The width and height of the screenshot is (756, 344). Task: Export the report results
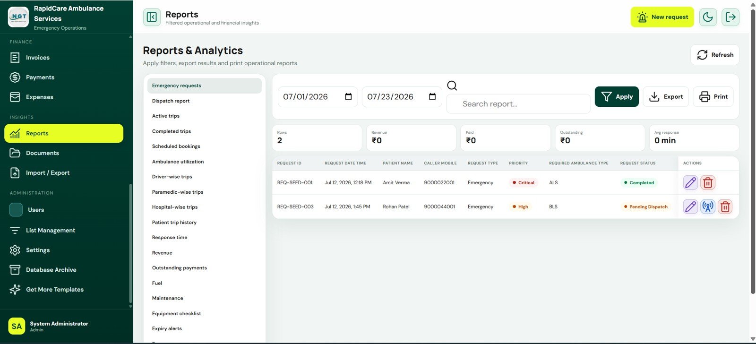[666, 96]
